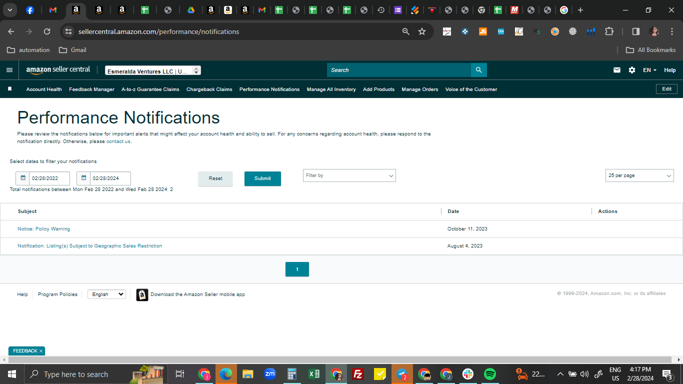
Task: Go to Manage Orders
Action: pos(420,89)
